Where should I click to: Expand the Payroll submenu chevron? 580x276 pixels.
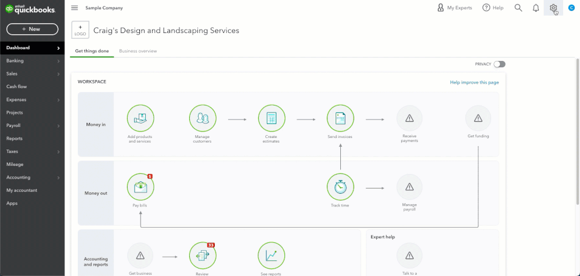[x=59, y=126]
